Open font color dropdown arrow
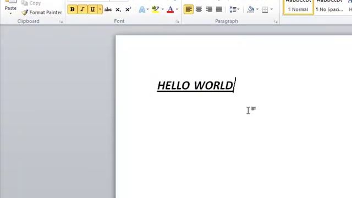The height and width of the screenshot is (198, 352). tap(177, 9)
